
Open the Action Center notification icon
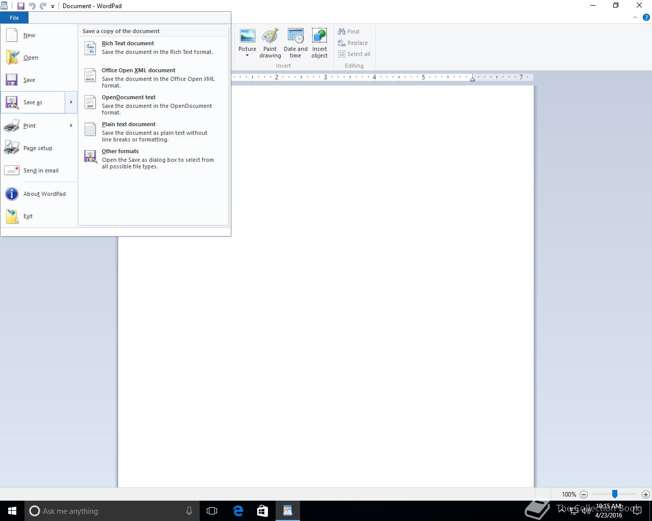pos(637,511)
